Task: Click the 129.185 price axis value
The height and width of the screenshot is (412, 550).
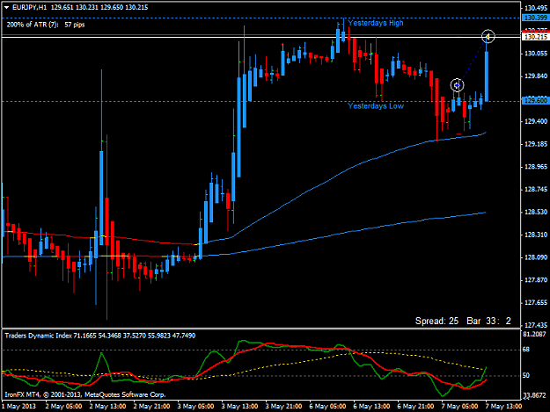Action: 536,144
